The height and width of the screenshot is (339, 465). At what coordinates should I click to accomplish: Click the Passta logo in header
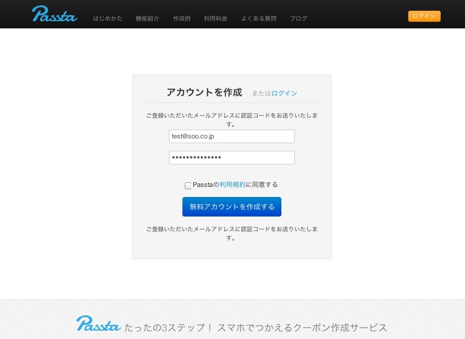(54, 14)
